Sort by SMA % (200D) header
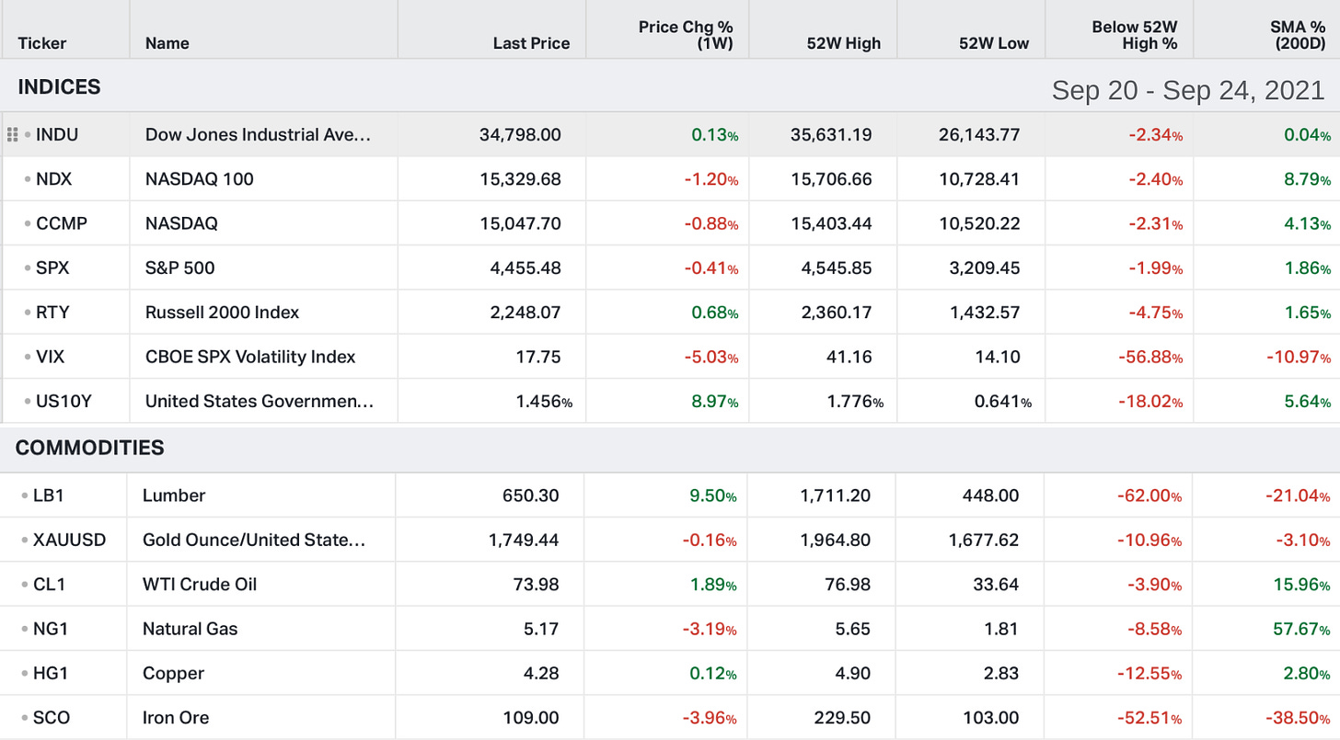Viewport: 1340px width, 740px height. (x=1298, y=35)
